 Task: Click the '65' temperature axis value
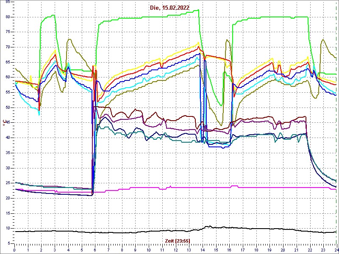click(x=7, y=62)
